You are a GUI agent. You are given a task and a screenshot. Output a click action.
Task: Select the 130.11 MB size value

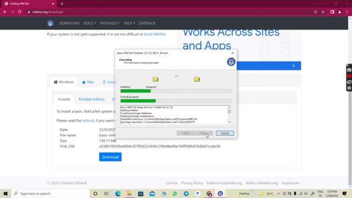pyautogui.click(x=108, y=141)
